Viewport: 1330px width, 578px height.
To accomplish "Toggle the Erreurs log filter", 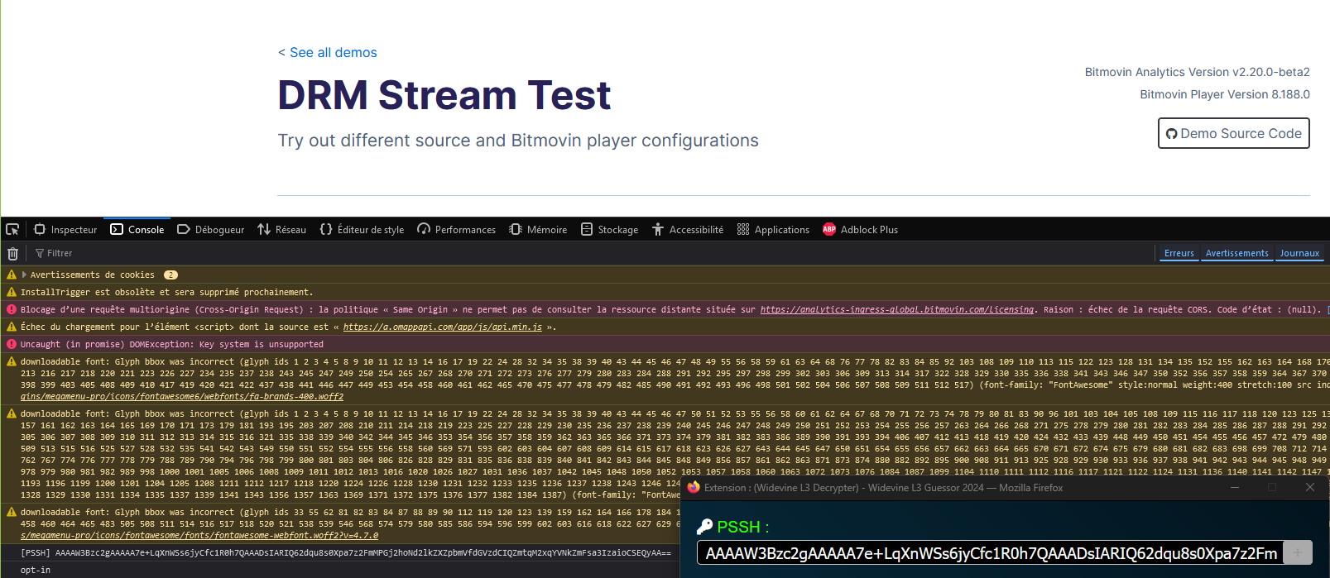I will (x=1179, y=253).
